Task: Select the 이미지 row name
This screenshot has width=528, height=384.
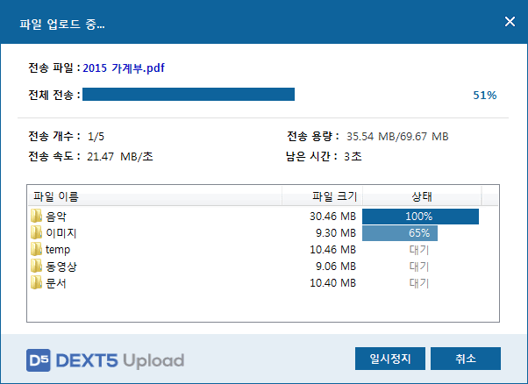Action: [61, 233]
